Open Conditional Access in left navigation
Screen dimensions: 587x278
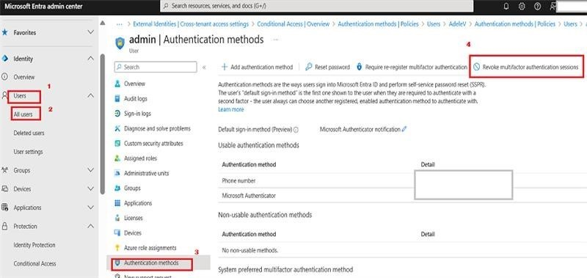34,264
